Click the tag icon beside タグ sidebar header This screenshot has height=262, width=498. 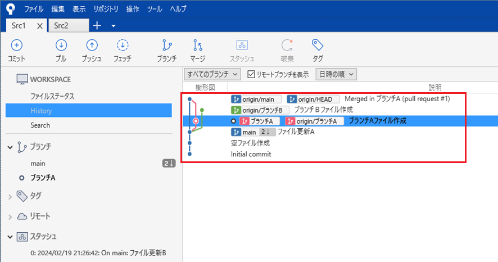(x=22, y=196)
